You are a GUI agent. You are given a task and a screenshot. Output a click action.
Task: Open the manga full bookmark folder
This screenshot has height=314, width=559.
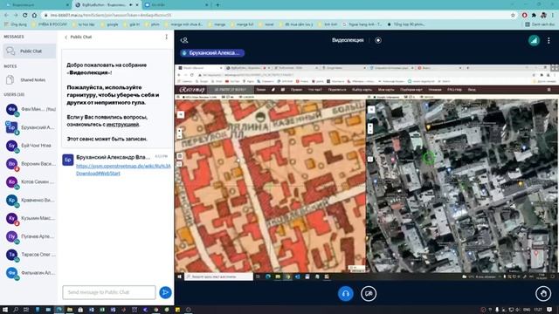pos(243,24)
